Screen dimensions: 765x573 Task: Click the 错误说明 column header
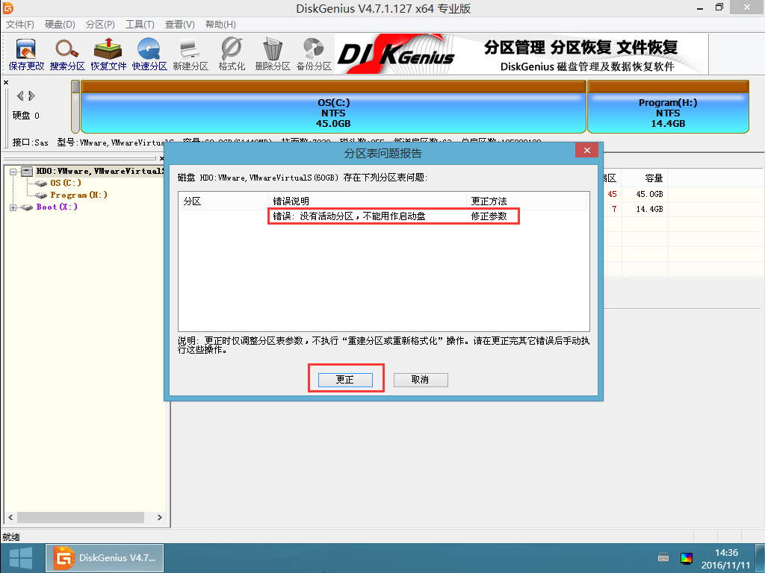368,201
